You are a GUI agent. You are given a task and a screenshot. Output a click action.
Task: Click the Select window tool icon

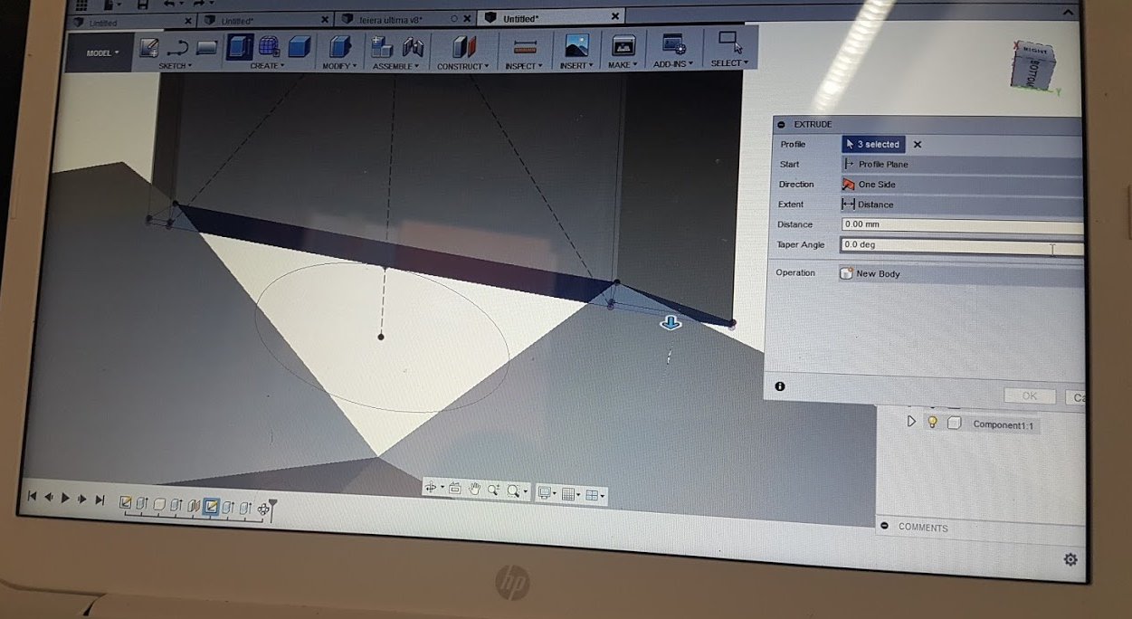click(729, 42)
